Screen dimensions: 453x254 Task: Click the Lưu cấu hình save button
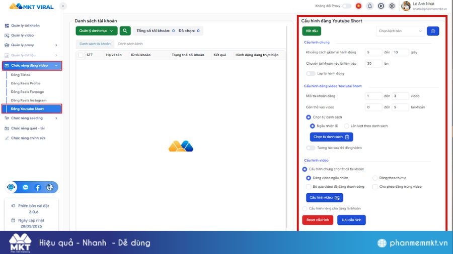click(351, 220)
